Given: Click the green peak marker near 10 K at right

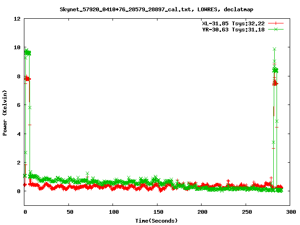Looking at the screenshot, I should coord(274,49).
